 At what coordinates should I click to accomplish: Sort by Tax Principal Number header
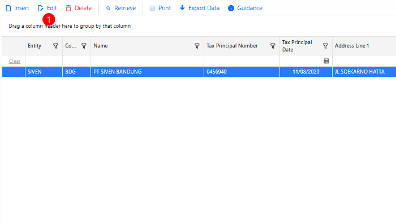pyautogui.click(x=232, y=46)
